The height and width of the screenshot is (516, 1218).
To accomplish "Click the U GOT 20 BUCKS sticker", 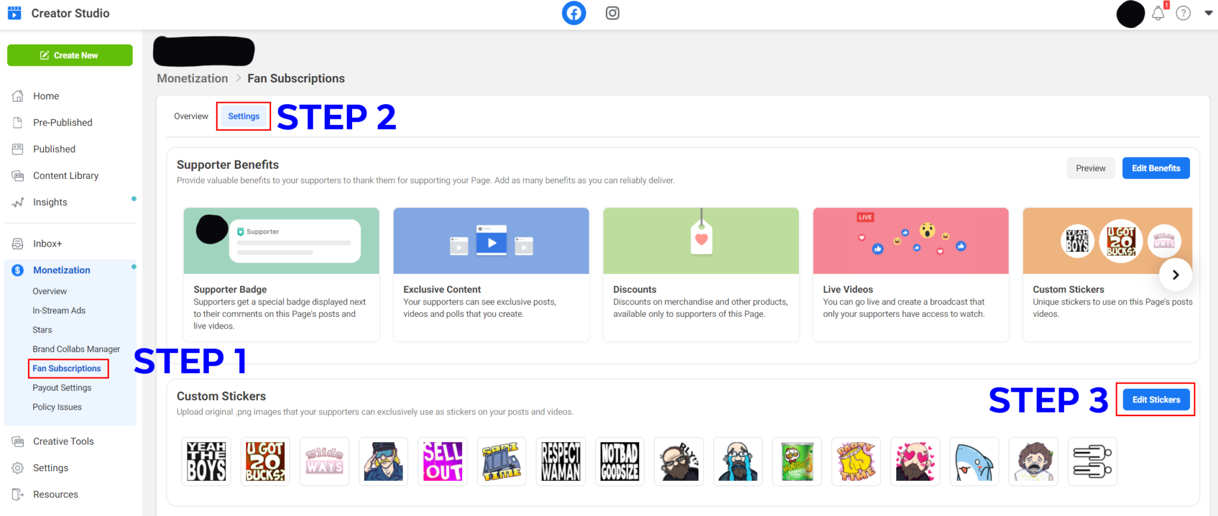I will click(x=265, y=461).
